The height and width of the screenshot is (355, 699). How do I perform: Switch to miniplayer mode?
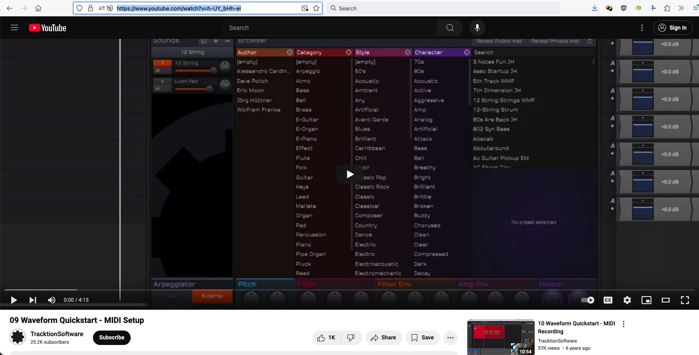pos(646,300)
